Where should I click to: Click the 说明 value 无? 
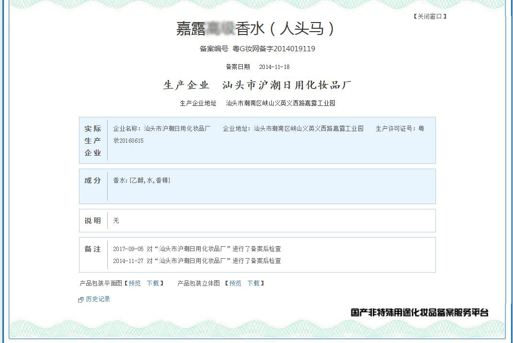(116, 220)
